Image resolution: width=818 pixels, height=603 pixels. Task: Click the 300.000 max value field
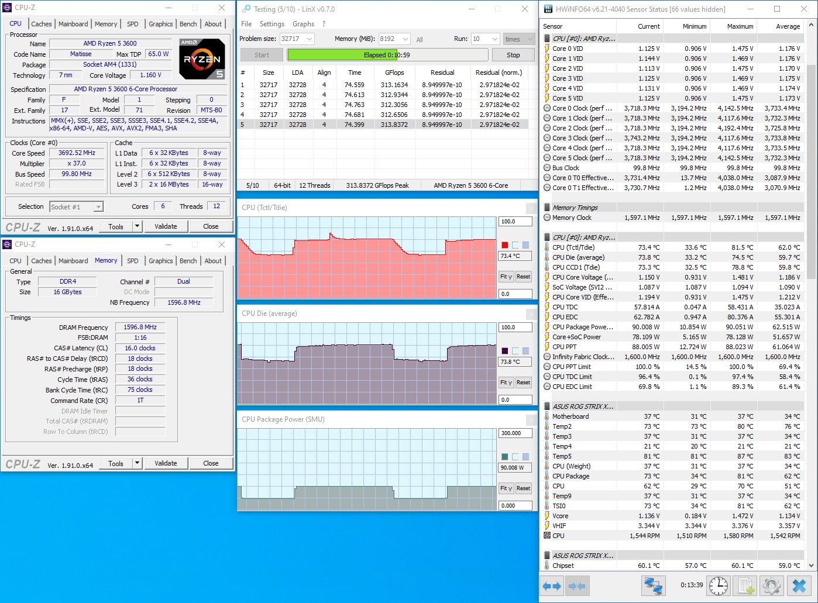click(515, 433)
